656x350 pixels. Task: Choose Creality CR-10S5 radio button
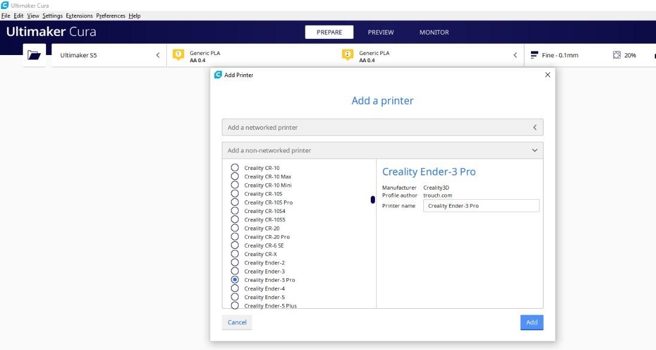[x=234, y=220]
